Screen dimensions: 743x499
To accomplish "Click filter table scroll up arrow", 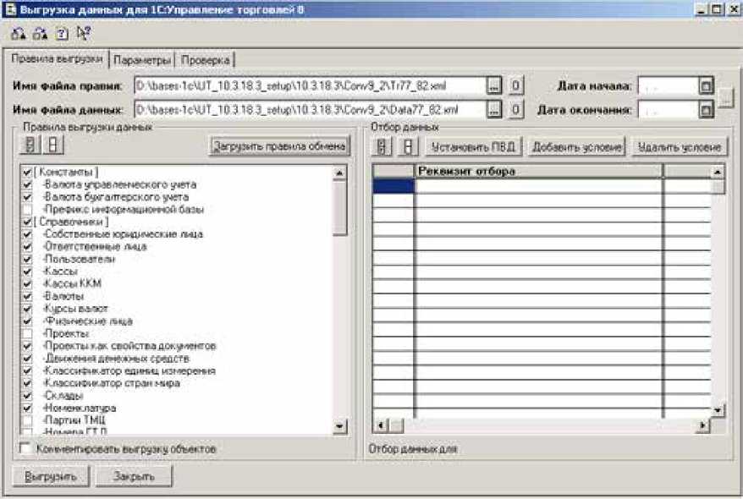I will pyautogui.click(x=718, y=172).
